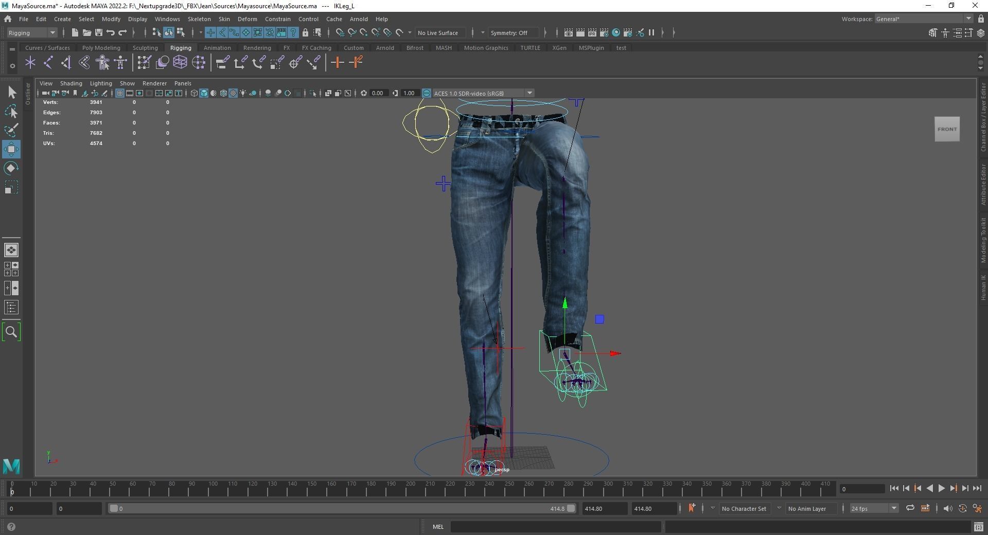This screenshot has height=535, width=988.
Task: Select the Paint Skin Weights shelf icon
Action: point(144,63)
